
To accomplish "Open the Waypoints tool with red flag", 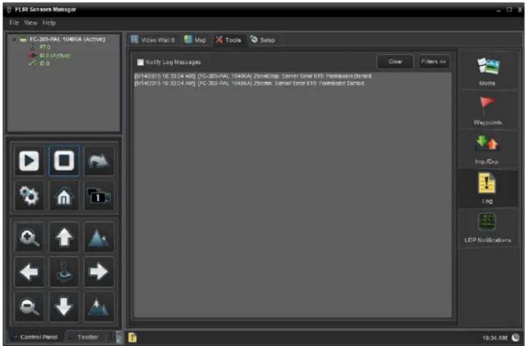I will [488, 110].
